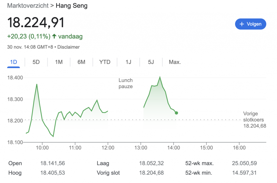Click the morning spike on the chart
277x183 pixels.
click(x=37, y=84)
